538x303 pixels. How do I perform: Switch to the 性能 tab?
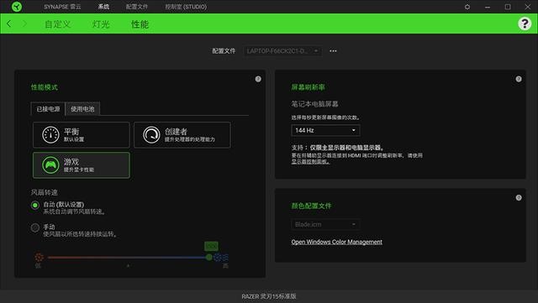tap(140, 24)
